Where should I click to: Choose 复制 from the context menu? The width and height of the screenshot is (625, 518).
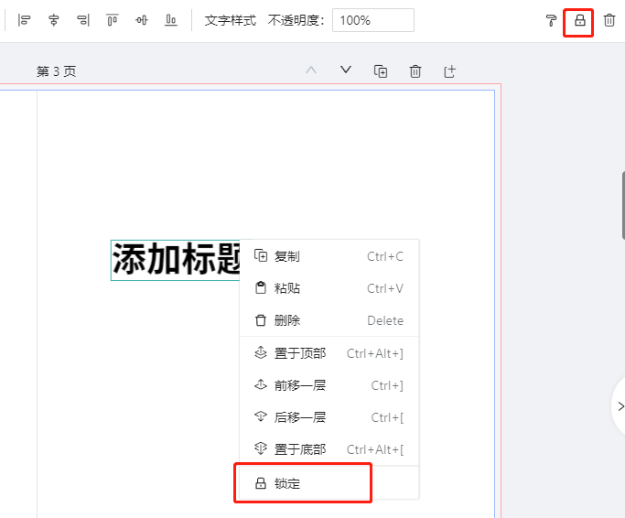click(329, 256)
